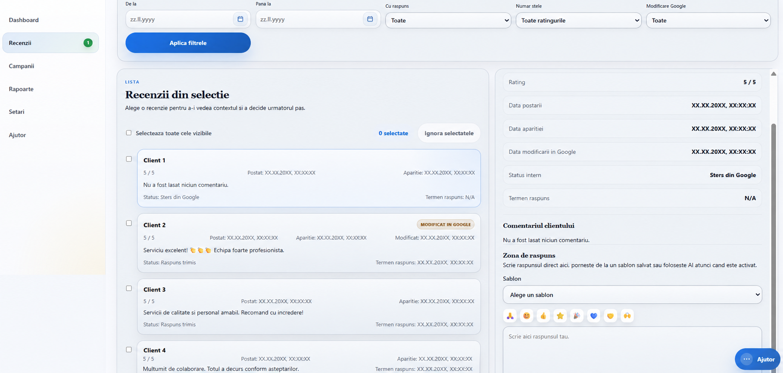The image size is (783, 373).
Task: Open the 'Cu raspuns' dropdown
Action: pyautogui.click(x=448, y=20)
